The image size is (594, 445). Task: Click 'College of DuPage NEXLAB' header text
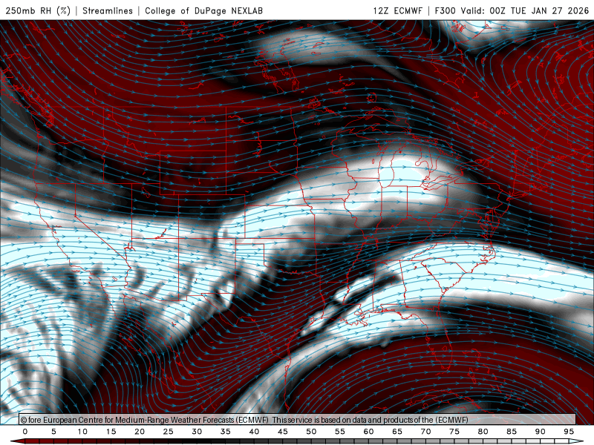pos(203,10)
